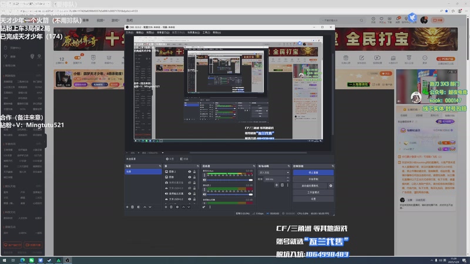Pop out the Scenes dock icon
Viewport: 470px width, 264px height.
(160, 166)
